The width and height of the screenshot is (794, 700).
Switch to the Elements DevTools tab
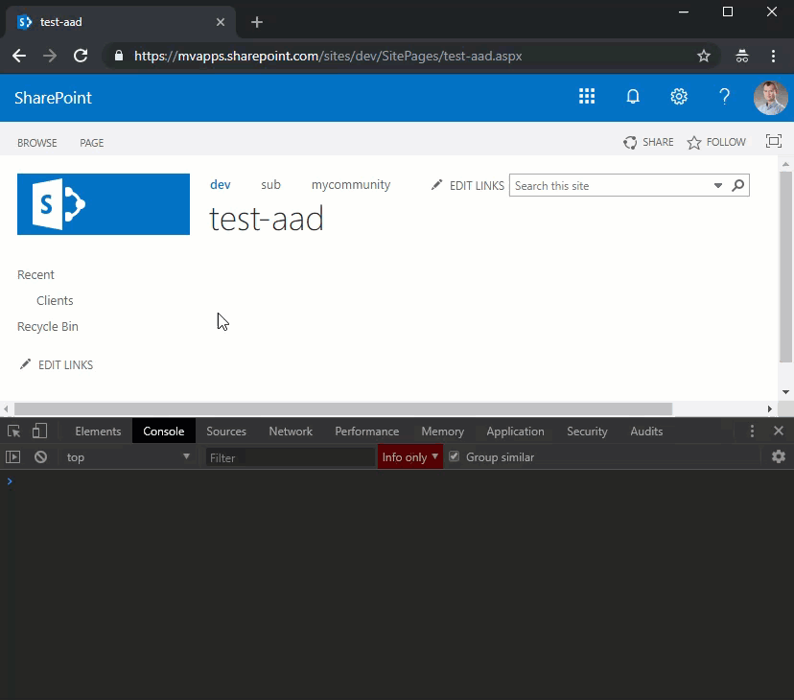click(x=98, y=432)
